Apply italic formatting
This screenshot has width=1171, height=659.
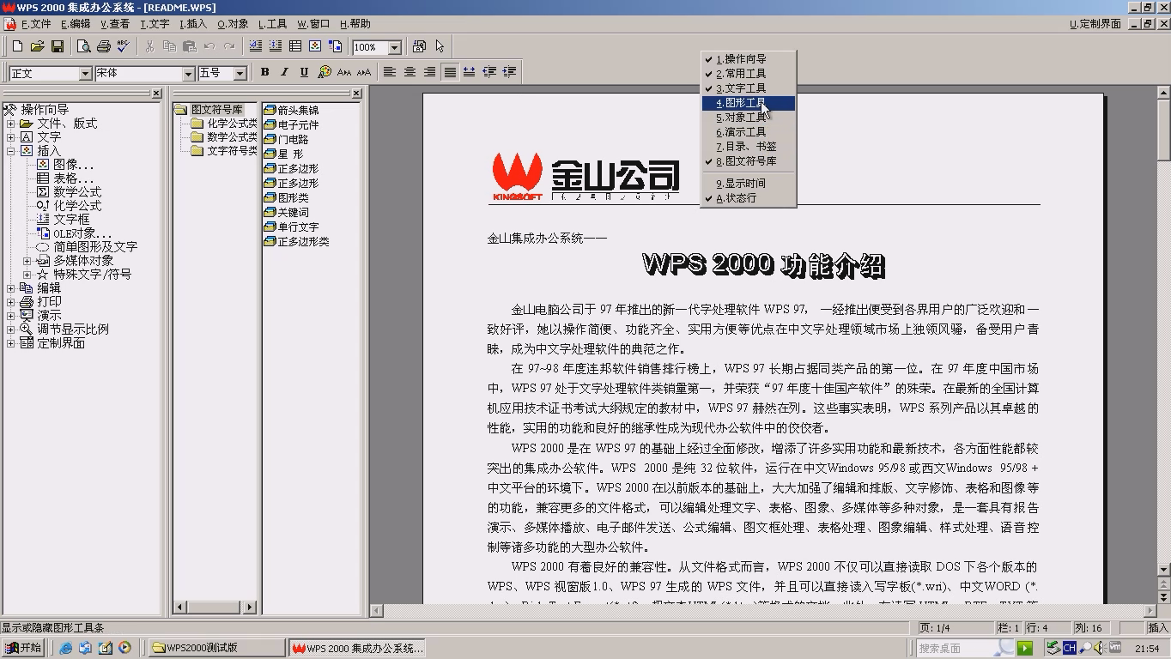pyautogui.click(x=284, y=72)
